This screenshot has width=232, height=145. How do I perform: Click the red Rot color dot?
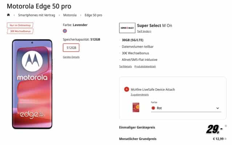click(153, 108)
